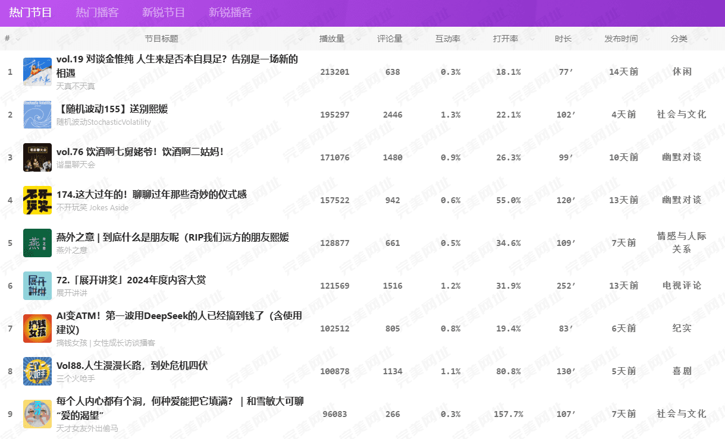Select category 喜剧
Image resolution: width=725 pixels, height=439 pixels.
[x=682, y=371]
